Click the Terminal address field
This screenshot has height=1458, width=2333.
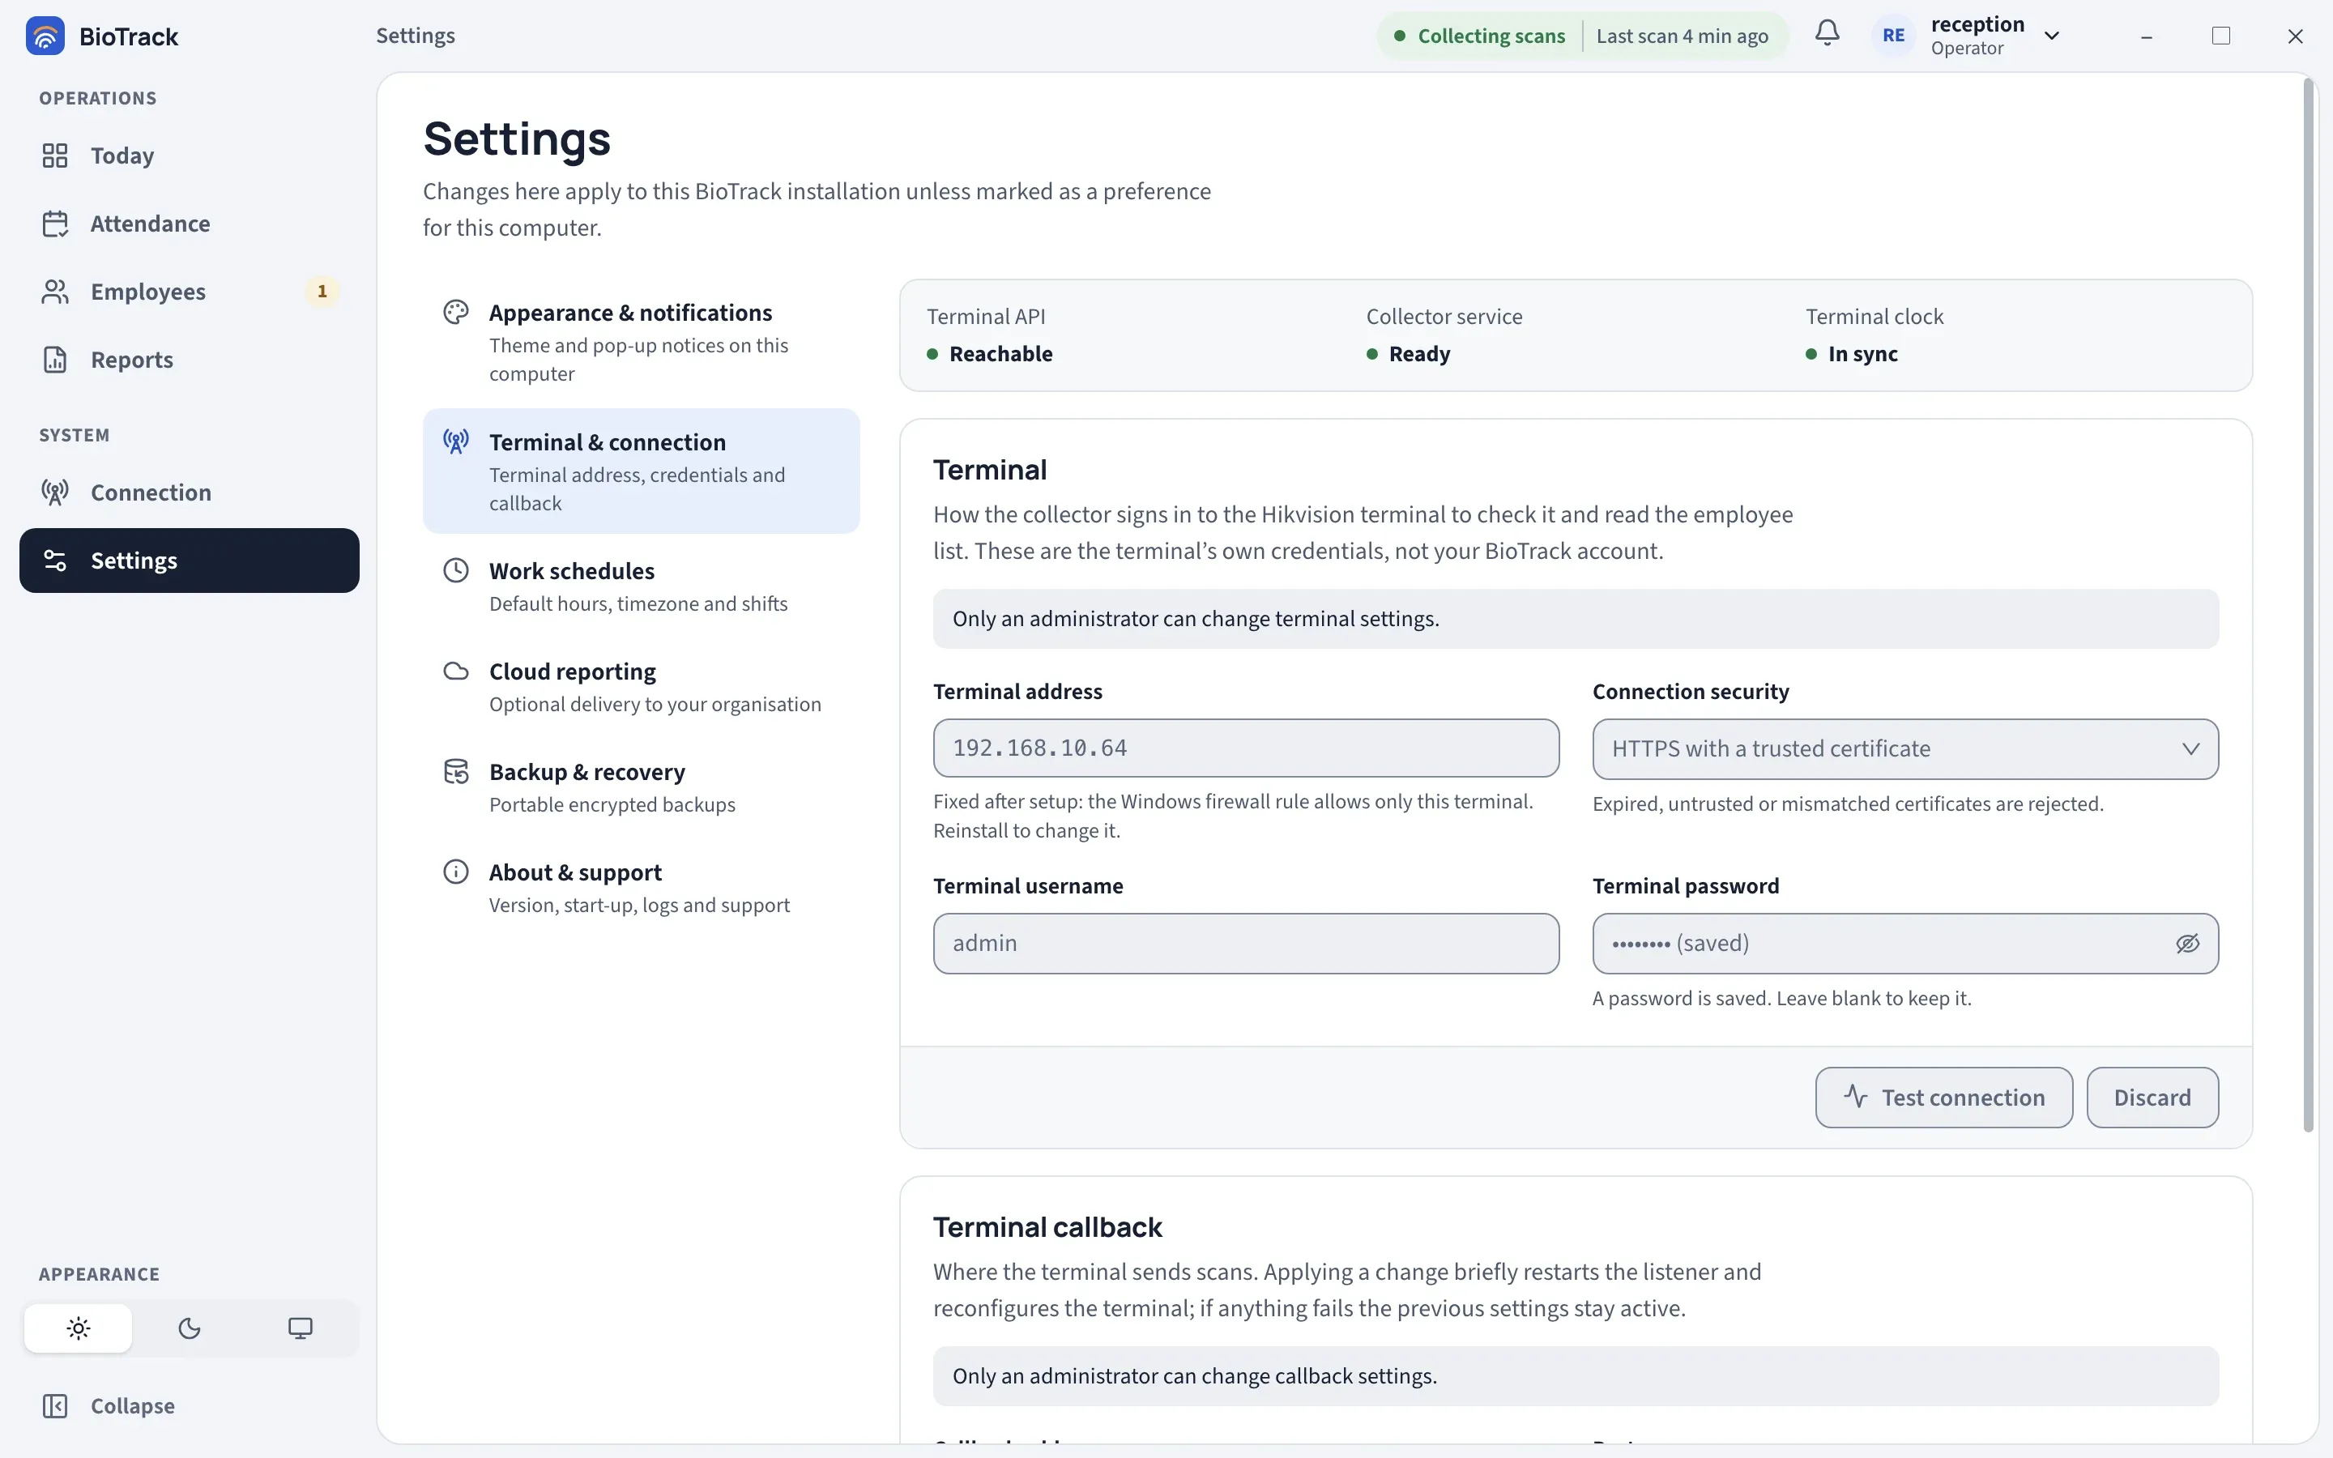click(x=1246, y=748)
